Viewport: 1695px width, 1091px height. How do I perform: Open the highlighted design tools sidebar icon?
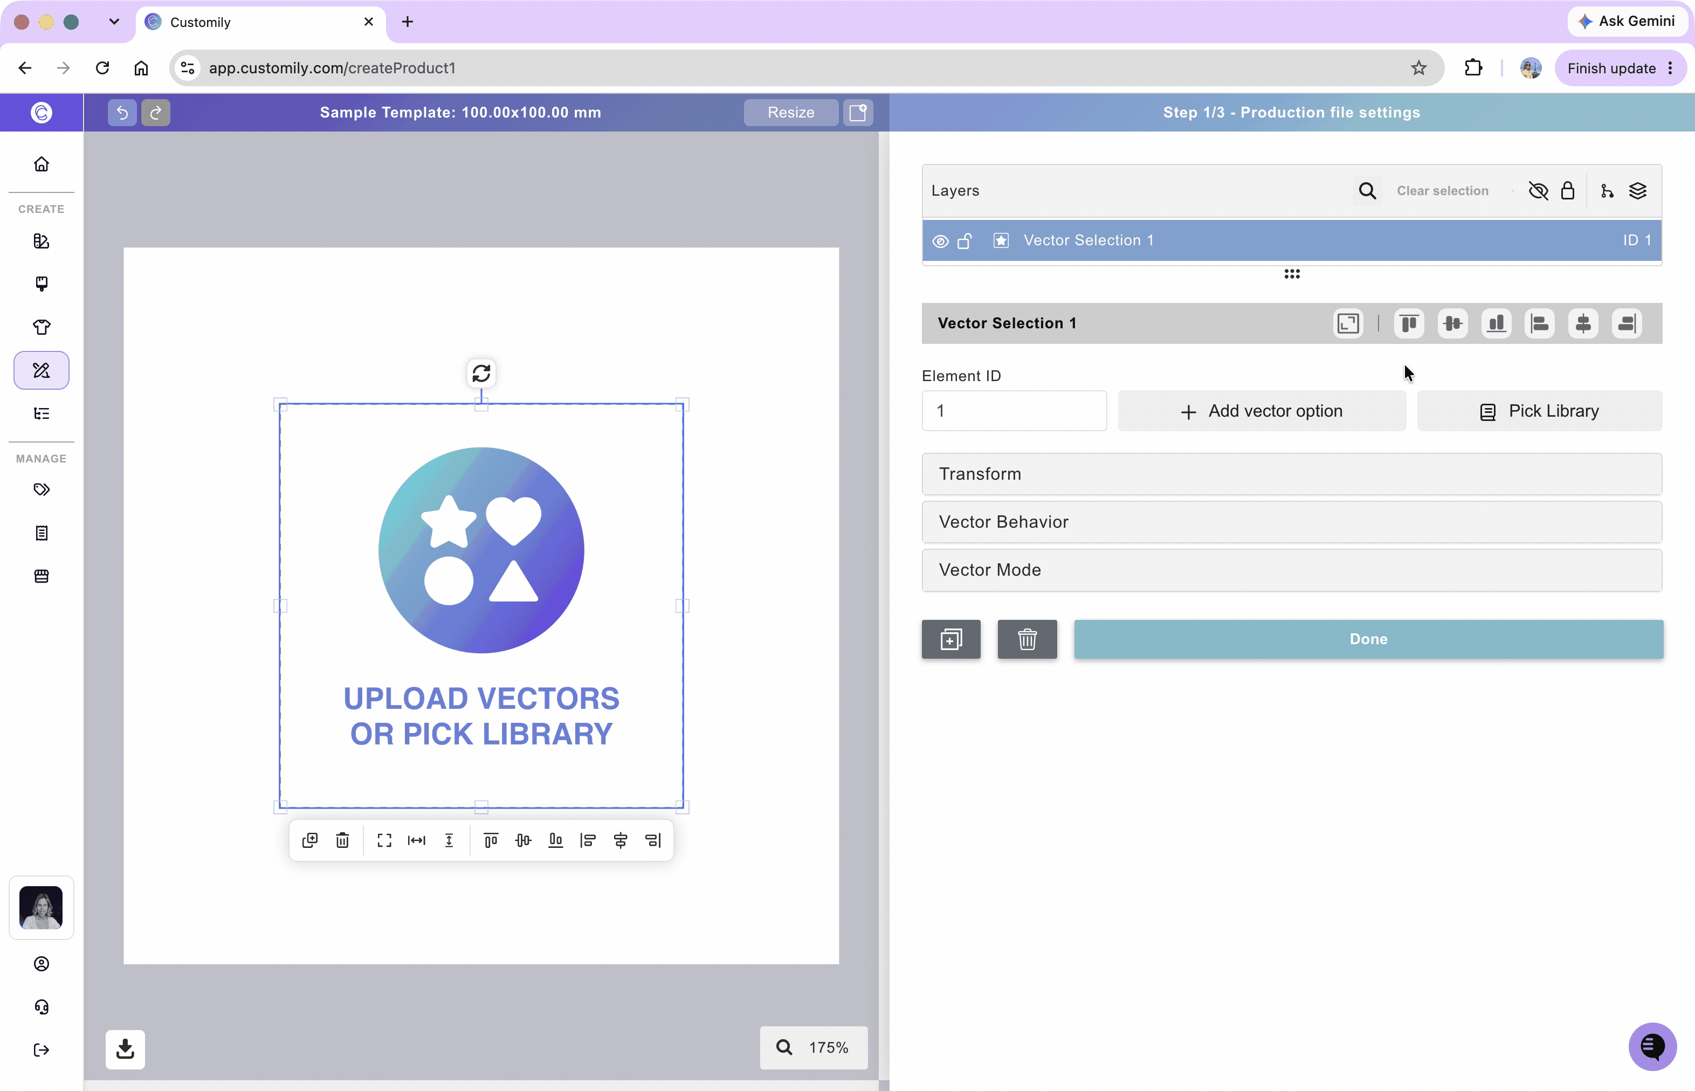click(41, 370)
